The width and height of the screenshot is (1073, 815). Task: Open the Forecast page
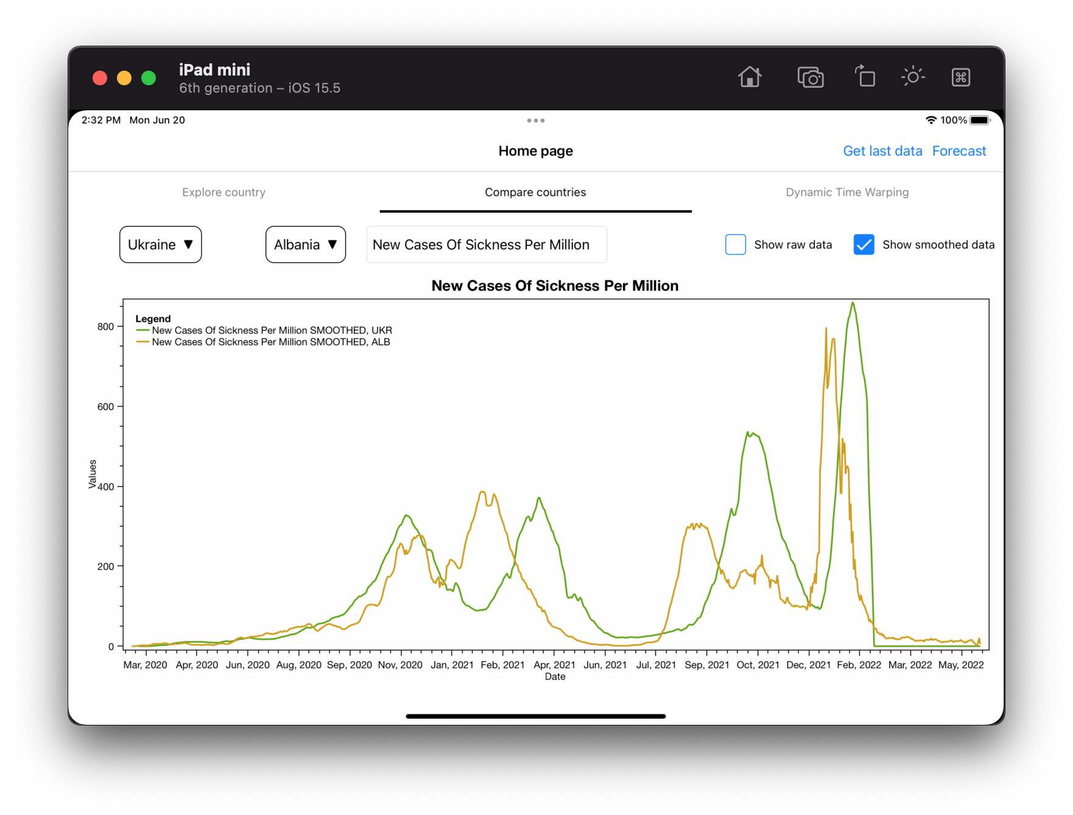pyautogui.click(x=959, y=151)
